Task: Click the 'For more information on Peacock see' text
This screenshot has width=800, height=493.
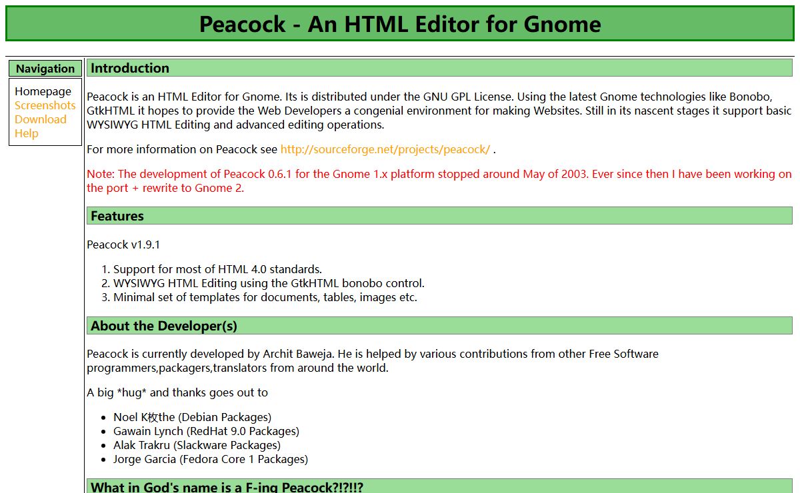Action: (x=182, y=149)
